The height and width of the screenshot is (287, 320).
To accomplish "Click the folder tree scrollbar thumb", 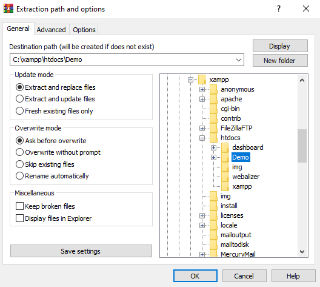I will coord(302,146).
